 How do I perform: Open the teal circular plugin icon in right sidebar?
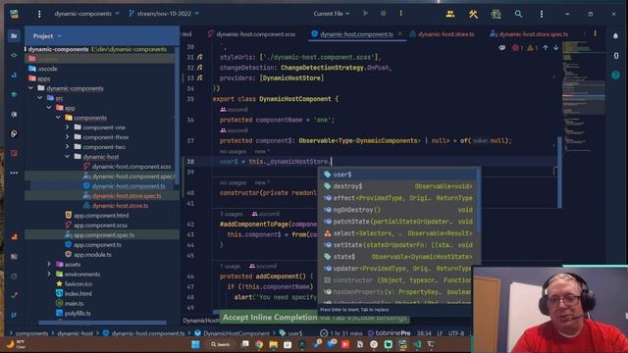[615, 75]
